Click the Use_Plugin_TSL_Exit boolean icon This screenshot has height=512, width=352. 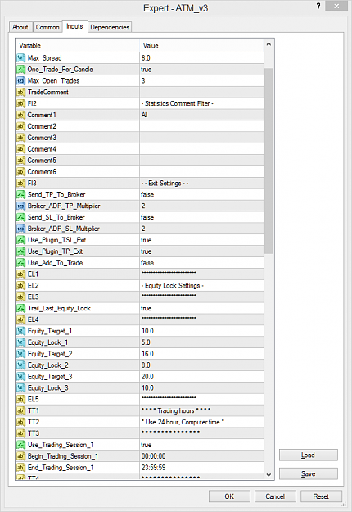(21, 240)
